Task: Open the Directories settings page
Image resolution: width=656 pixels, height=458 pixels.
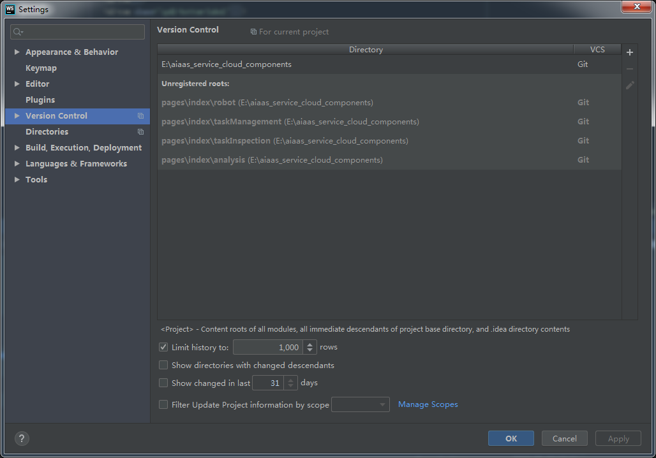Action: [47, 132]
